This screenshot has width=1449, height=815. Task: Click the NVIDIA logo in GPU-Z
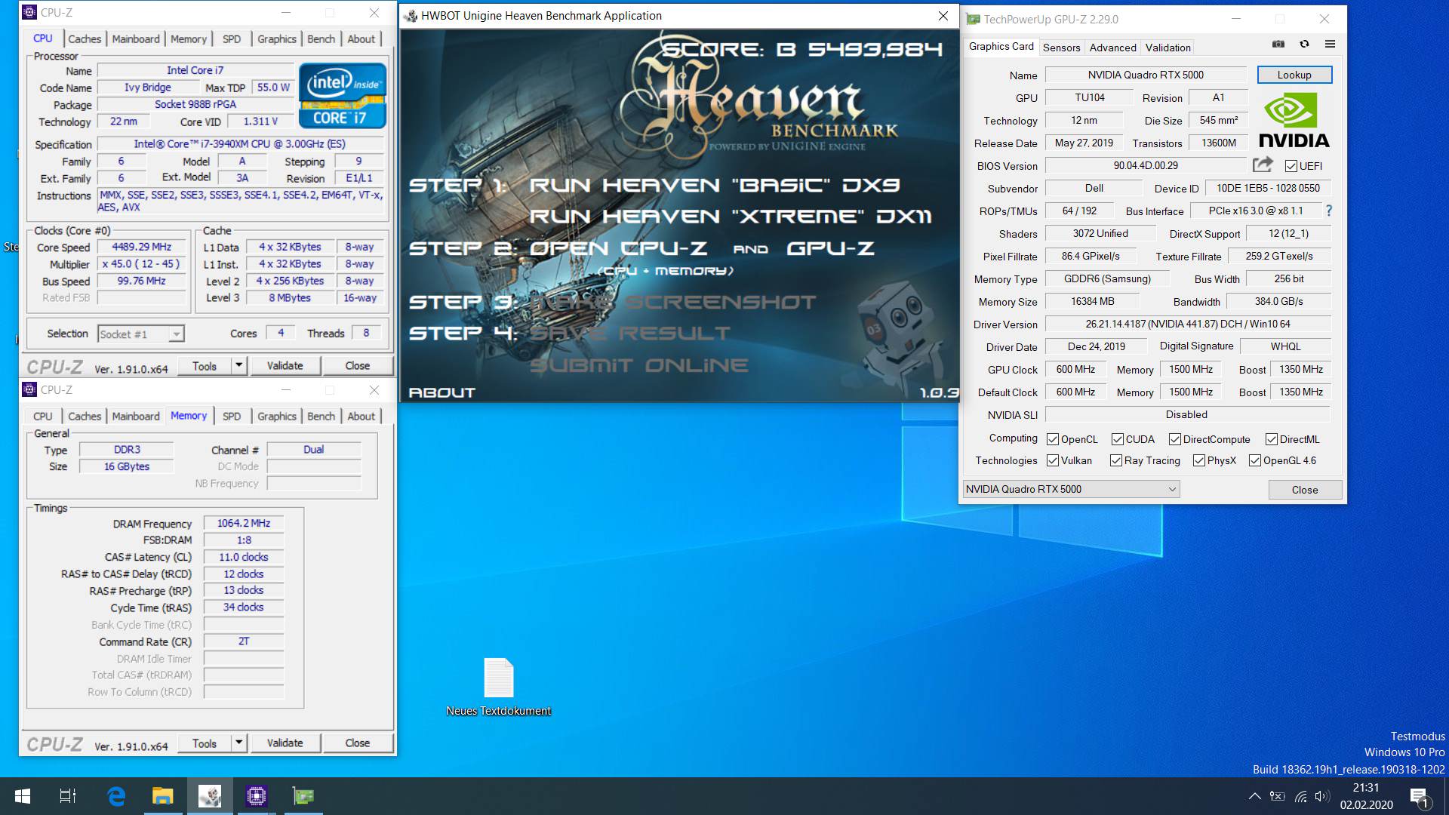(x=1294, y=120)
